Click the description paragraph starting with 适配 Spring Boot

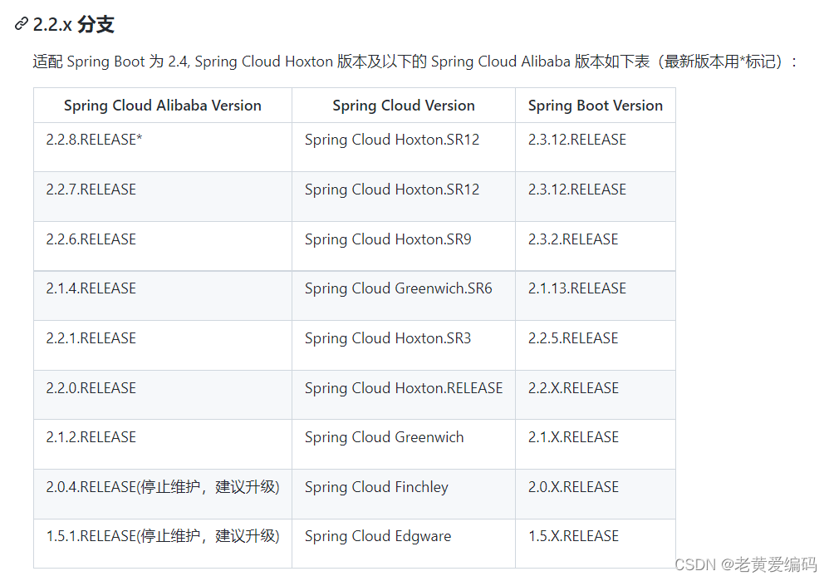tap(415, 62)
